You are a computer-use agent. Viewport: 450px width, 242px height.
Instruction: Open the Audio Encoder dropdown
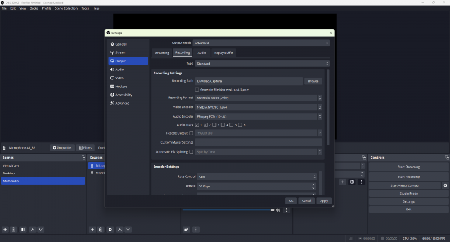[258, 116]
